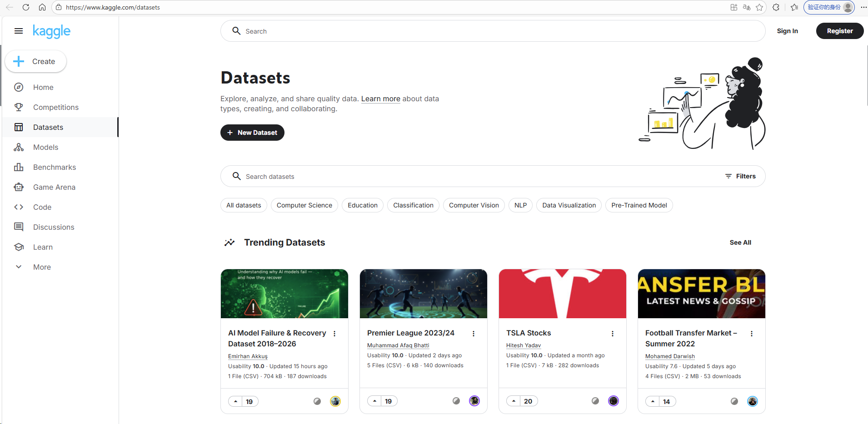Follow the Learn more link
Image resolution: width=868 pixels, height=424 pixels.
pyautogui.click(x=380, y=99)
